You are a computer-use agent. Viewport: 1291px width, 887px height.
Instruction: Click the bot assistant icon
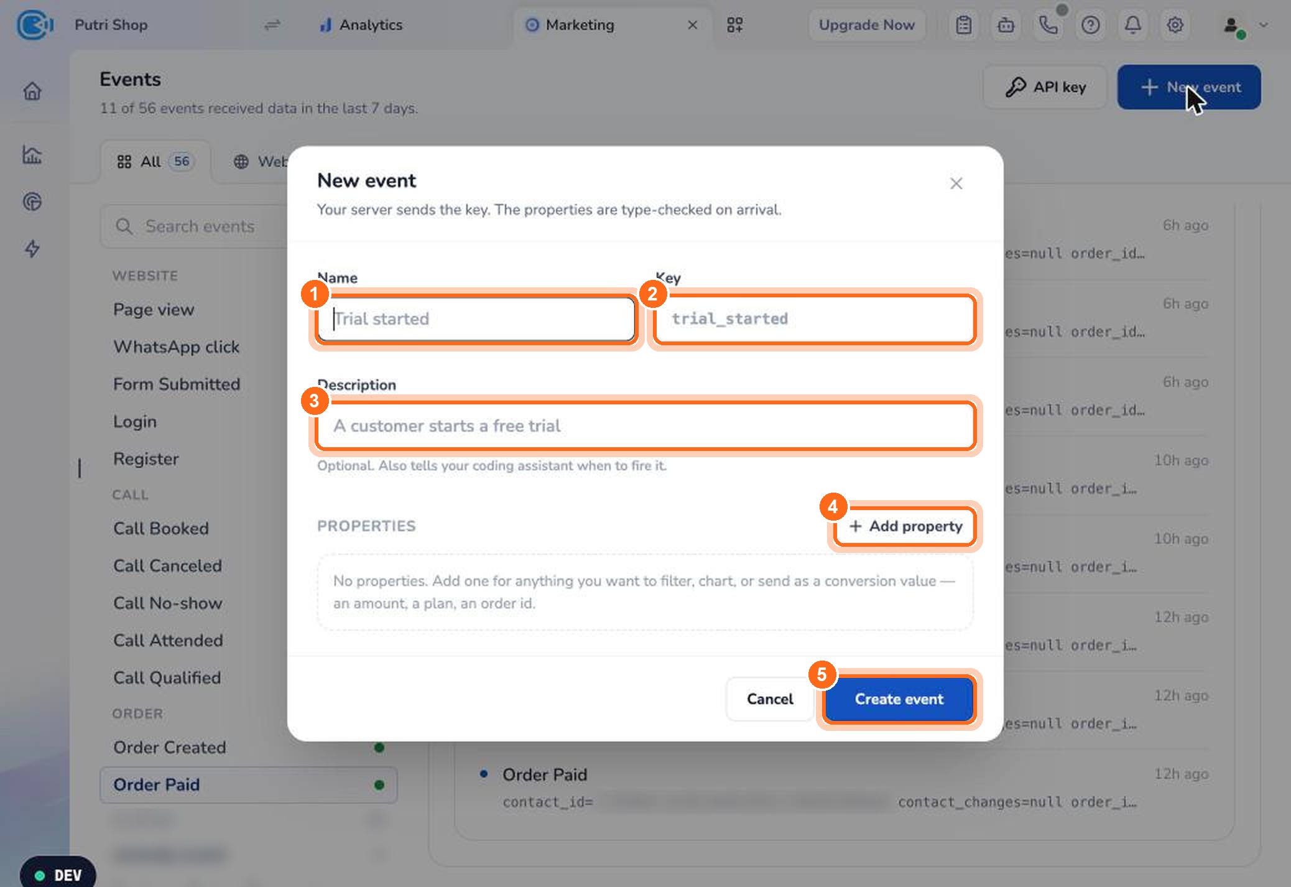(1006, 25)
